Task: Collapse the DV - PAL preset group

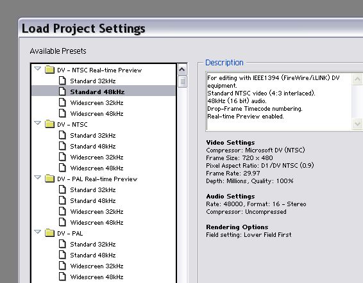Action: click(x=37, y=232)
